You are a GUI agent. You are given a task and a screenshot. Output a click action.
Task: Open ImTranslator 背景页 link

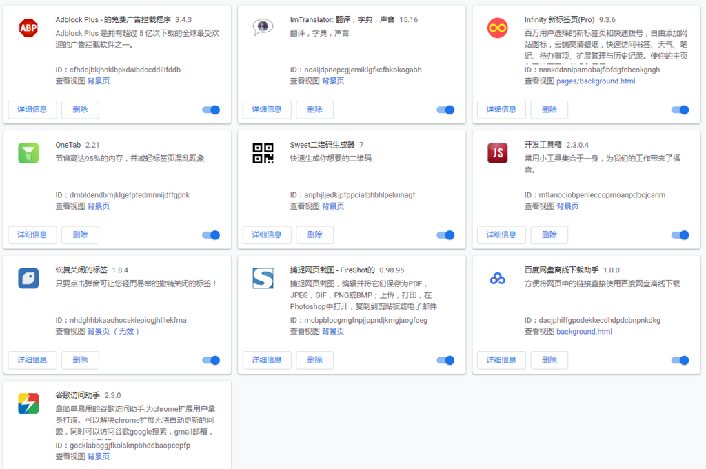tap(333, 81)
